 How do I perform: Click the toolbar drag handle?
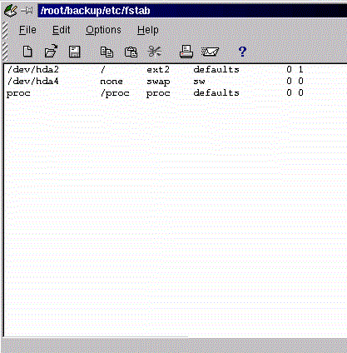(x=5, y=52)
